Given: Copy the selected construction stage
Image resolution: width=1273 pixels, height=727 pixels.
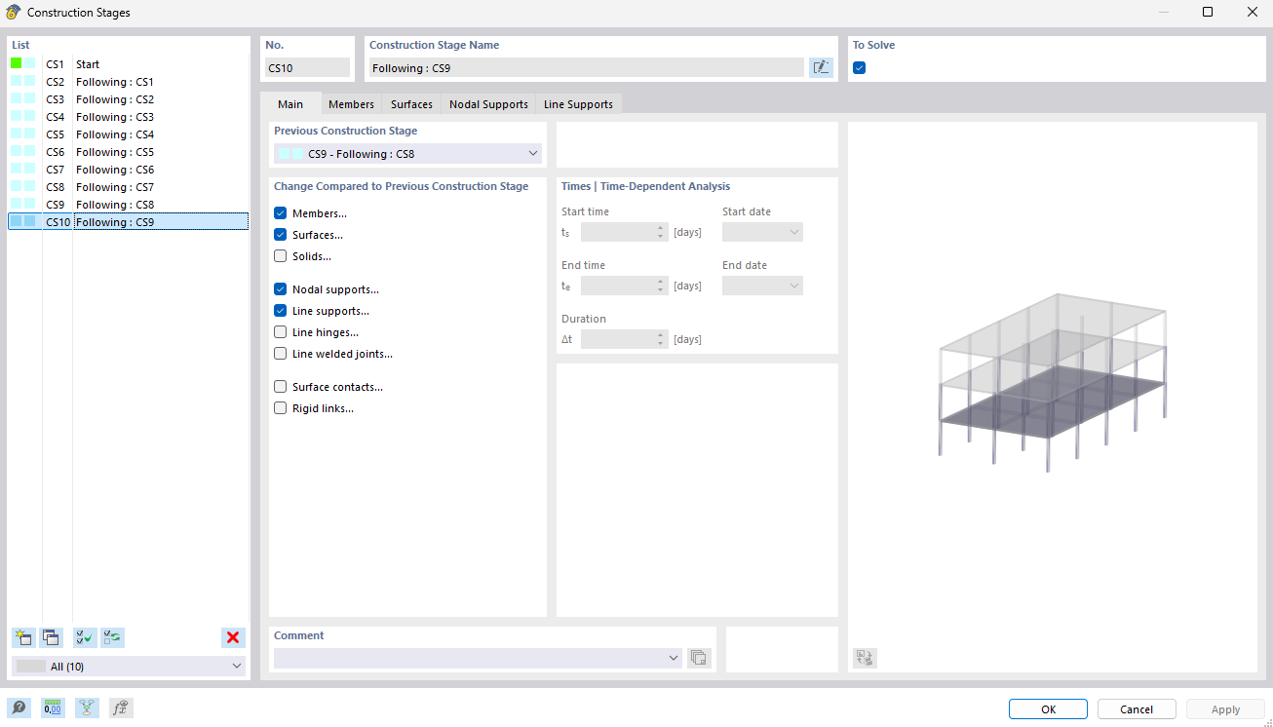Looking at the screenshot, I should point(51,637).
